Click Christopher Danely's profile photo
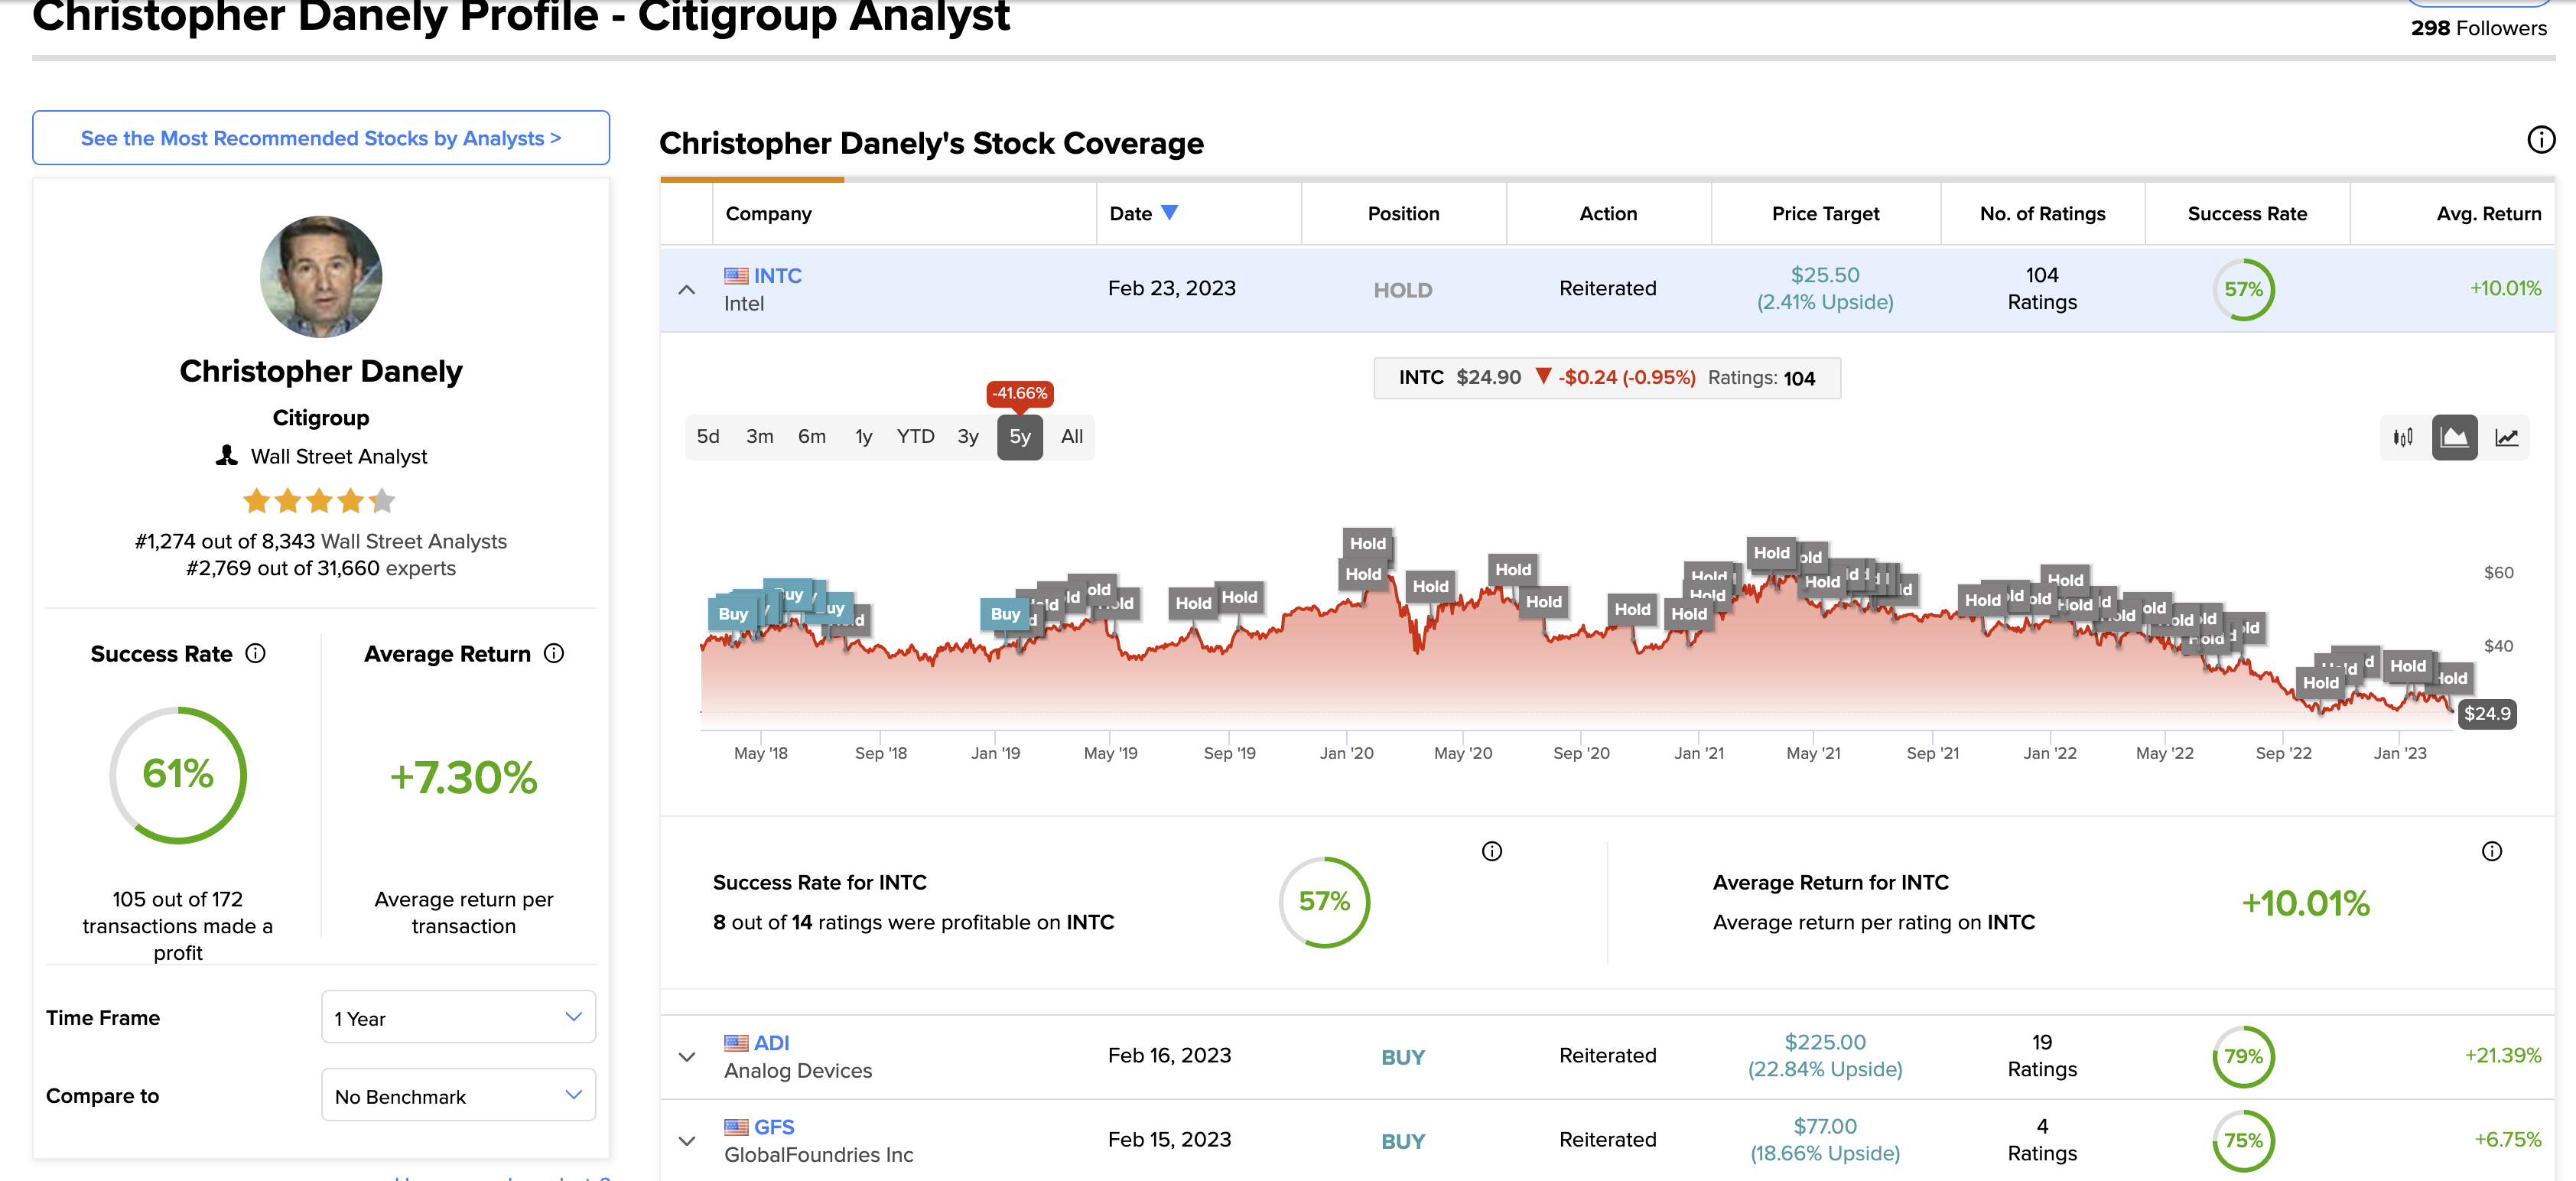 pos(321,277)
